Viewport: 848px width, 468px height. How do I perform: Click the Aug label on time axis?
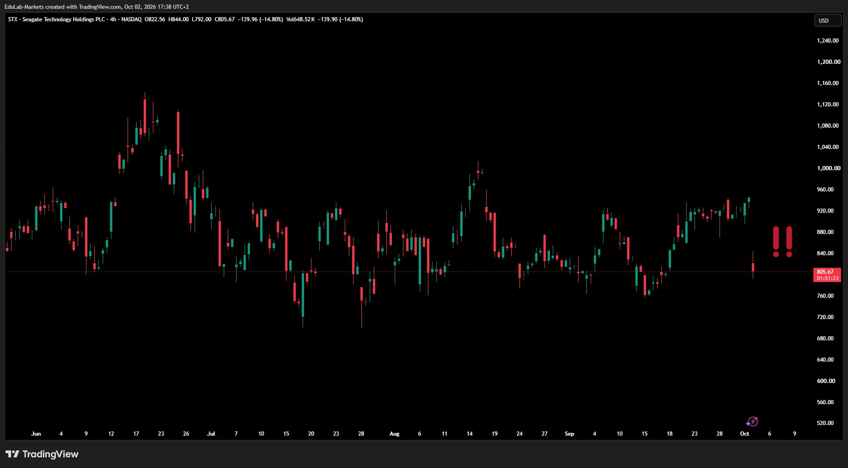tap(395, 434)
